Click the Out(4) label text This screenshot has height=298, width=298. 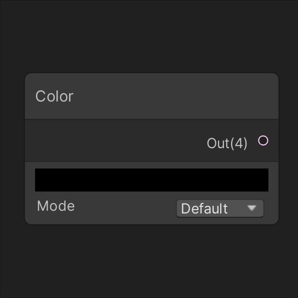(x=227, y=143)
